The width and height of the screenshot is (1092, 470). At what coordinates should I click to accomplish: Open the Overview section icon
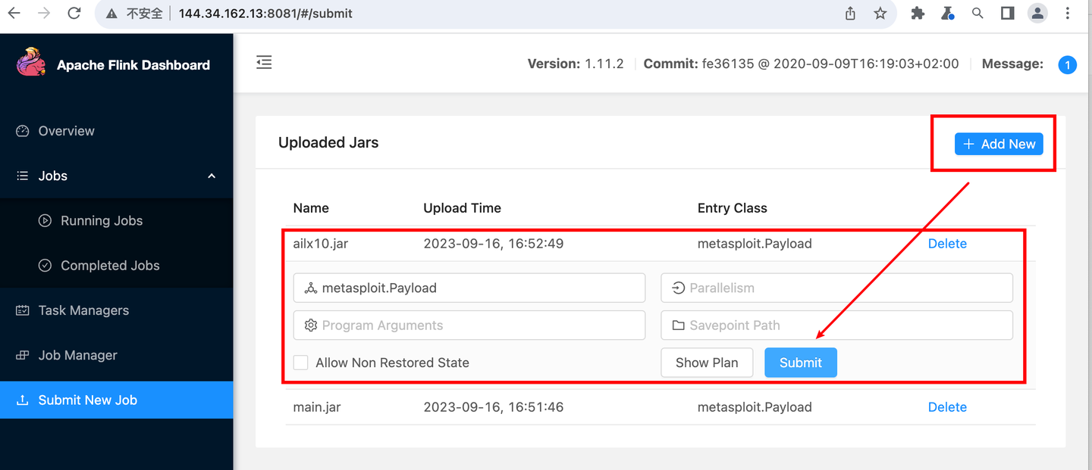(21, 130)
